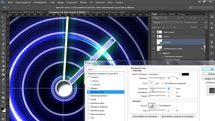Uncheck the 'Внутренняя тень' checkbox
Image resolution: width=215 pixels, height=121 pixels.
89,92
